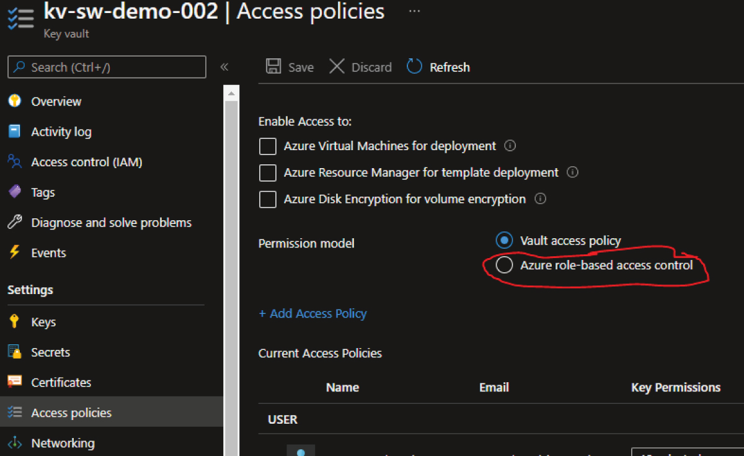744x456 pixels.
Task: Click the Activity log icon
Action: click(x=14, y=132)
